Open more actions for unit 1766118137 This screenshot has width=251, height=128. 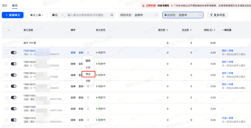(88, 86)
